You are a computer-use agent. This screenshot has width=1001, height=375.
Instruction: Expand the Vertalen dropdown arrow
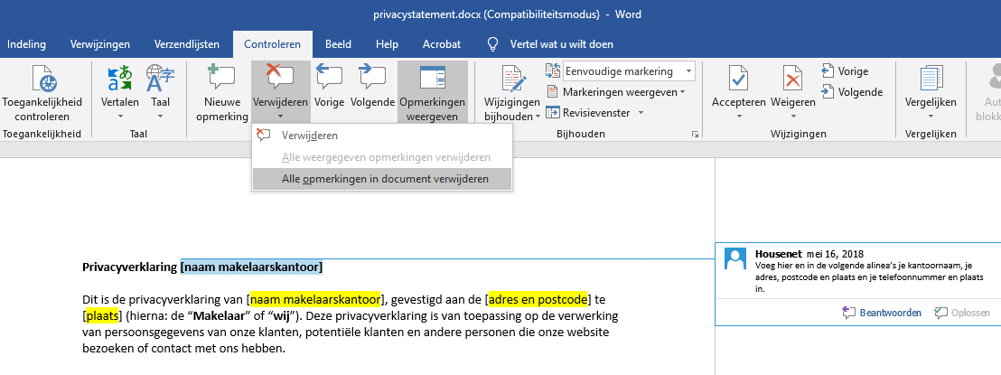pyautogui.click(x=120, y=117)
